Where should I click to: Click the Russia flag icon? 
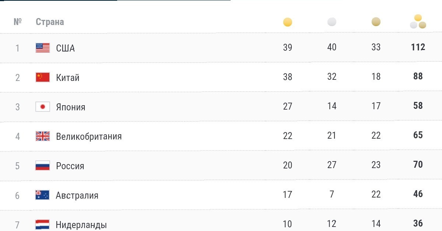point(43,166)
